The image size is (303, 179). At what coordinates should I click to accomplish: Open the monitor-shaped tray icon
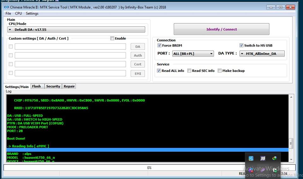[263, 158]
